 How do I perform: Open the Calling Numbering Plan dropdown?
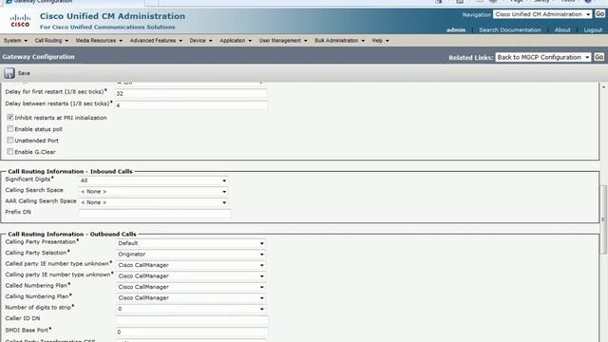(x=191, y=297)
